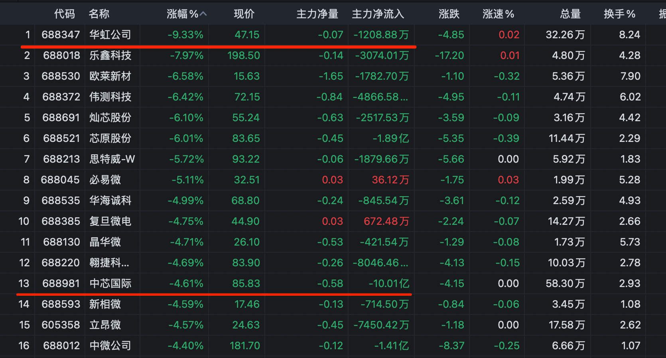Click red net inflow 36.12万

(x=390, y=180)
